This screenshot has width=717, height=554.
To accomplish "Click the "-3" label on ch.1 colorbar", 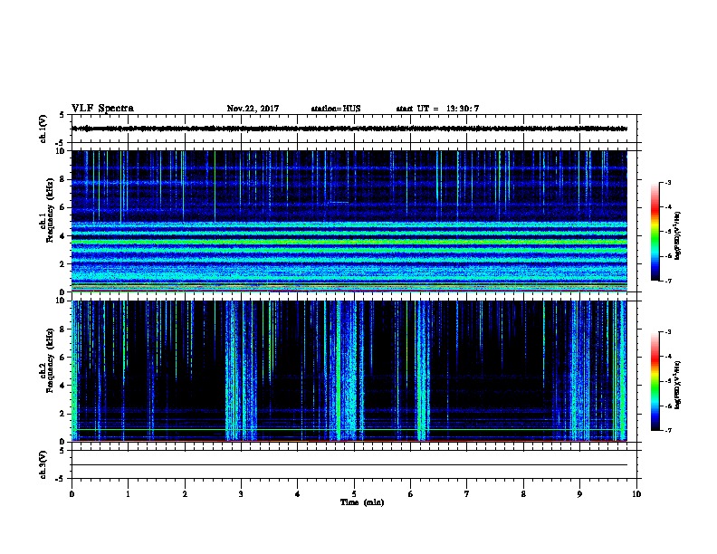I will pyautogui.click(x=667, y=183).
